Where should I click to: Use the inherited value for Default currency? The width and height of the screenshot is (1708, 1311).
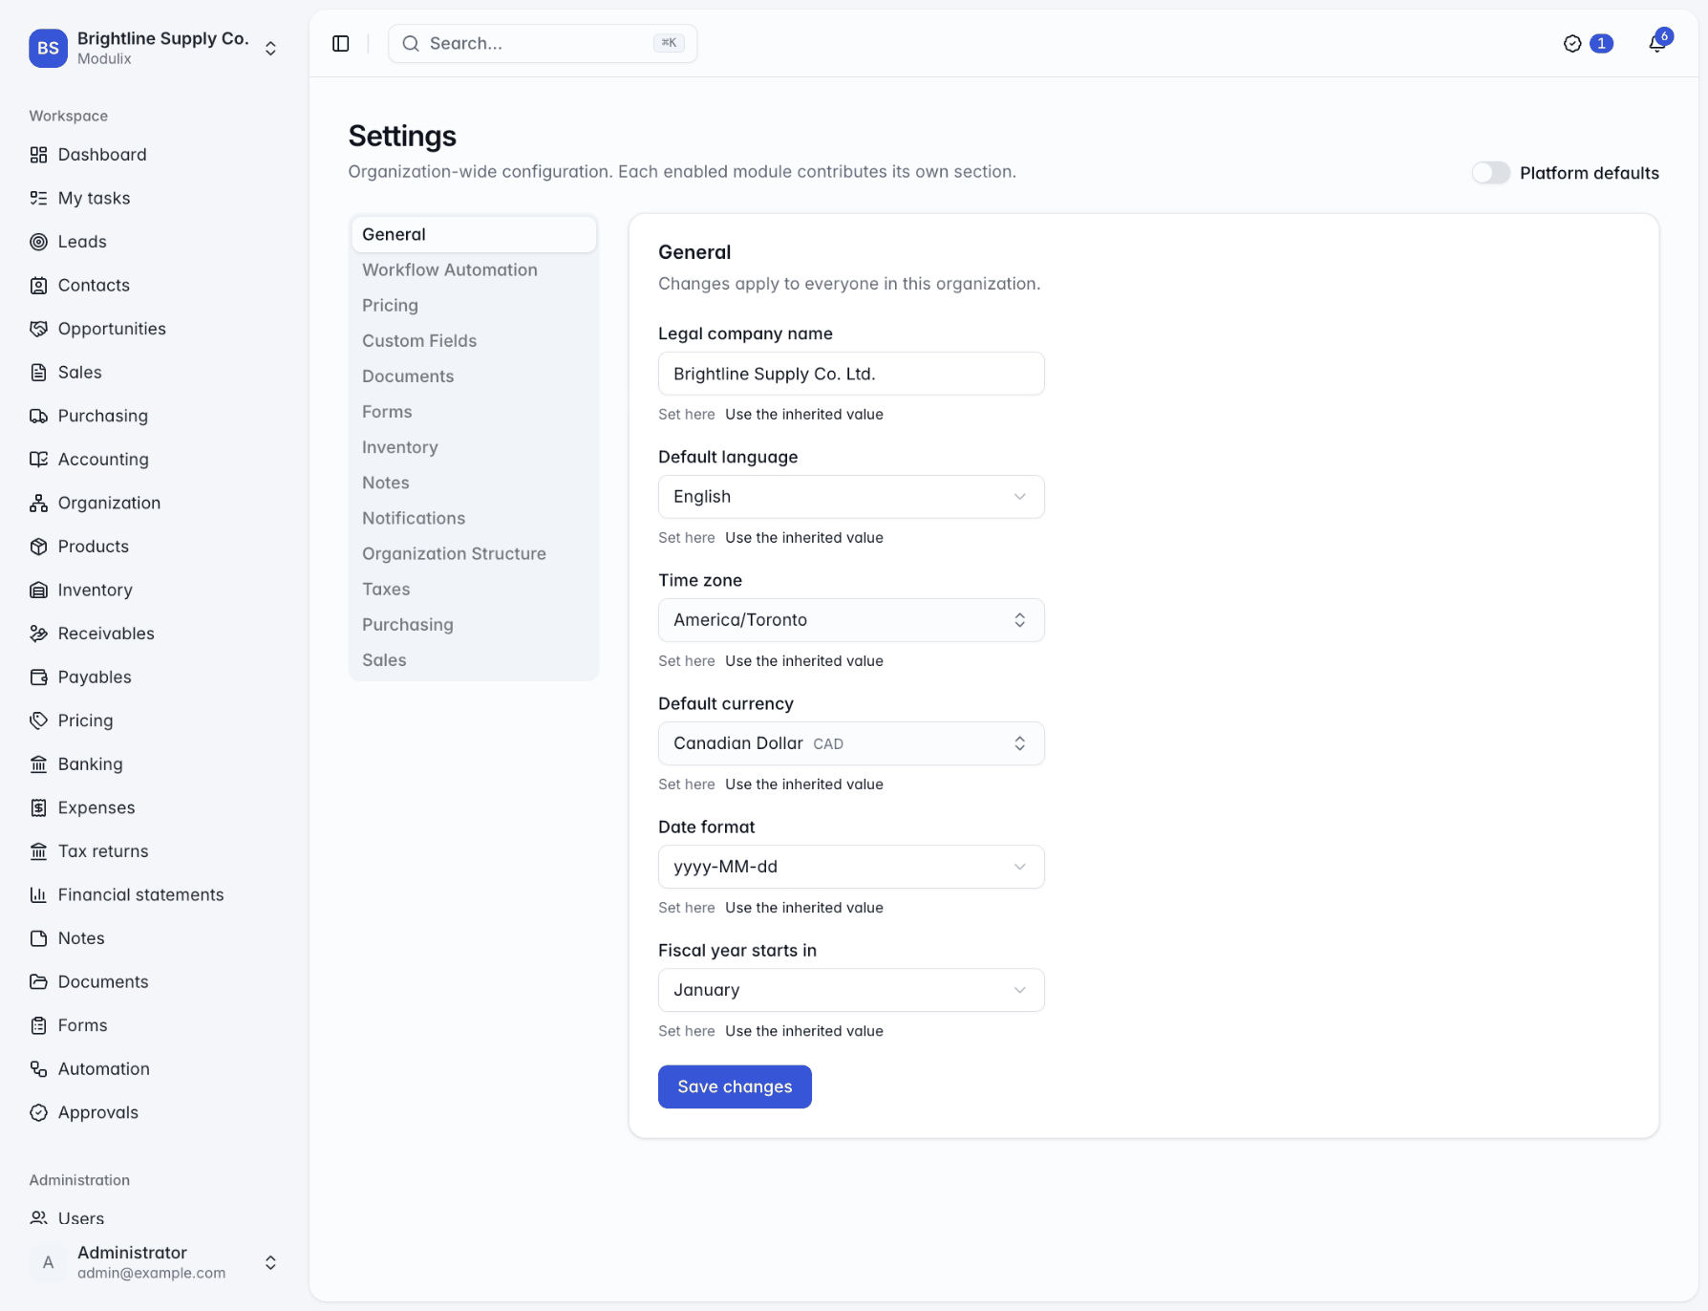coord(804,784)
